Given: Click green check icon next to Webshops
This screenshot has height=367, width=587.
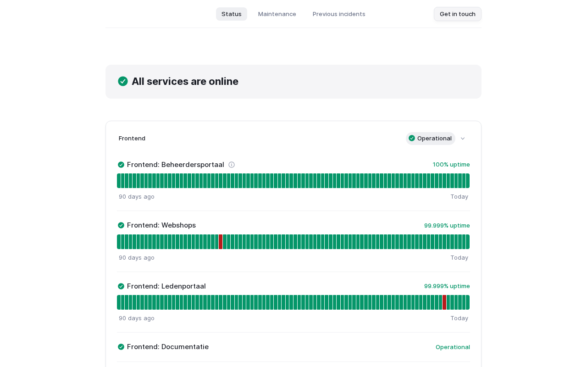Looking at the screenshot, I should [121, 225].
